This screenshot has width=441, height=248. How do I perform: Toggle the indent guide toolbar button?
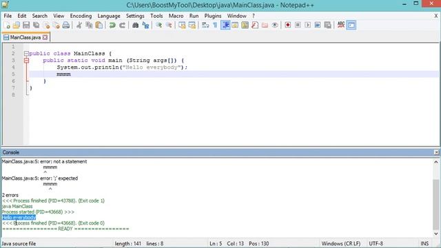[x=225, y=25]
